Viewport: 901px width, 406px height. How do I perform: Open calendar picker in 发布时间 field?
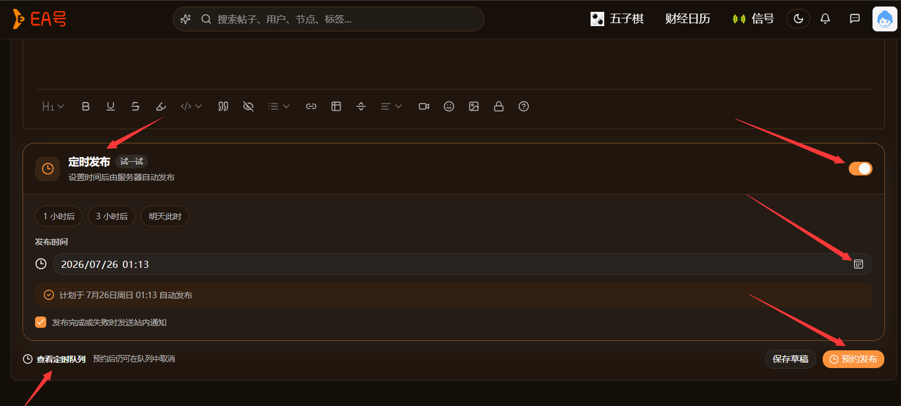click(x=858, y=264)
